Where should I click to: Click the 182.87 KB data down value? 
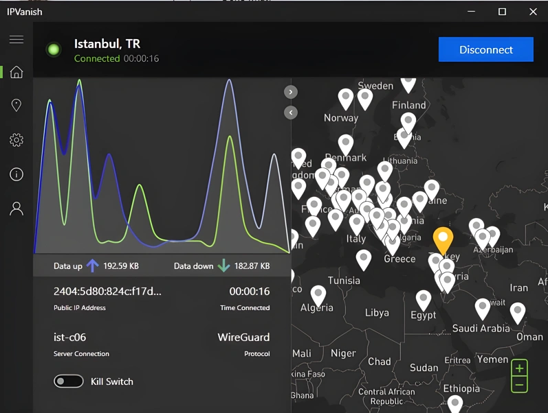[252, 265]
